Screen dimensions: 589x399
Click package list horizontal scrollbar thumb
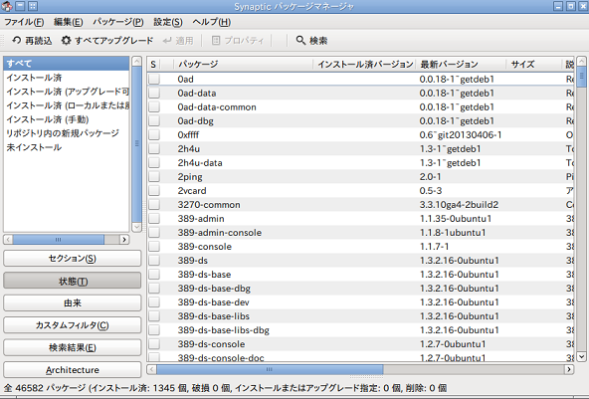pos(270,369)
